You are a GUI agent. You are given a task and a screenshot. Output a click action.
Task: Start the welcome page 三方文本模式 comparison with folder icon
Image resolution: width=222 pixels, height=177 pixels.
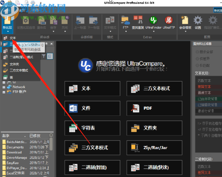92,148
